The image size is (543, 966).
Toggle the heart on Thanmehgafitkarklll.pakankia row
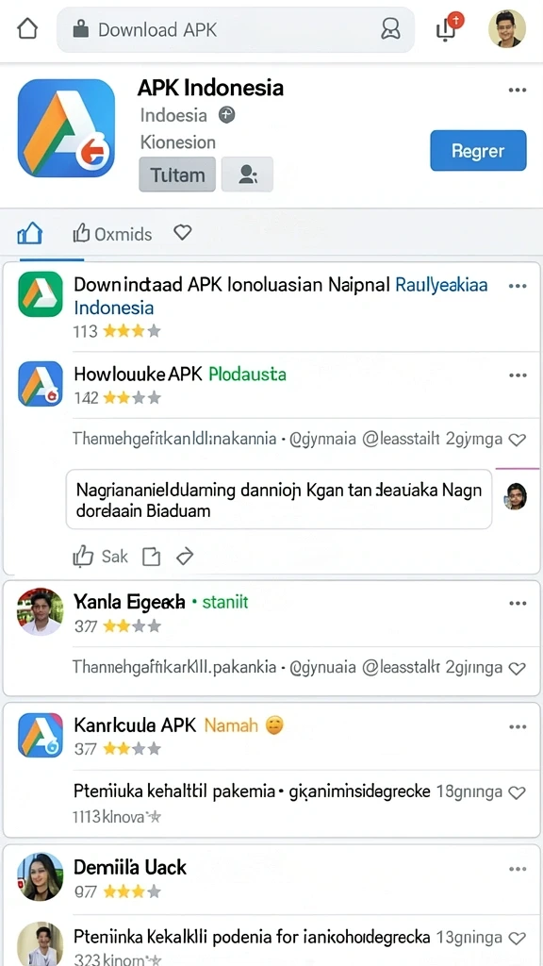[518, 668]
